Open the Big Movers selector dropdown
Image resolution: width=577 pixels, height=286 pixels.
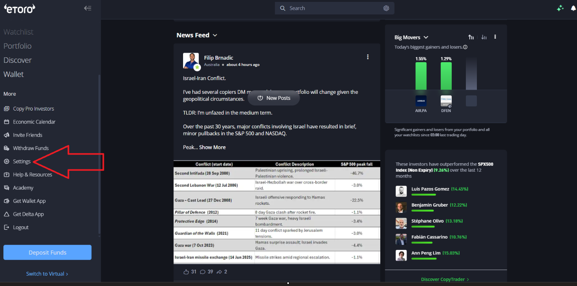coord(426,37)
